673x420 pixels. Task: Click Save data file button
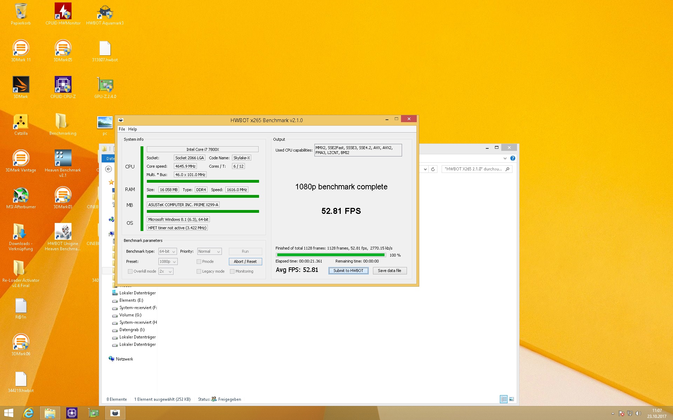point(389,271)
